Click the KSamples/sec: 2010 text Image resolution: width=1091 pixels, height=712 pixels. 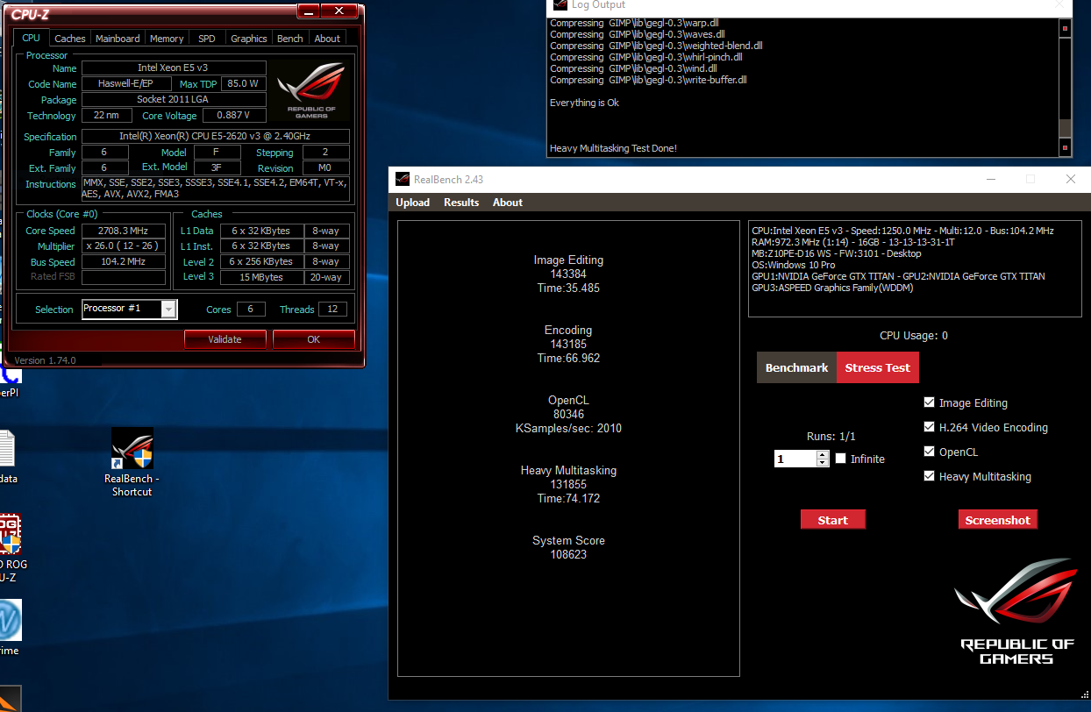568,428
